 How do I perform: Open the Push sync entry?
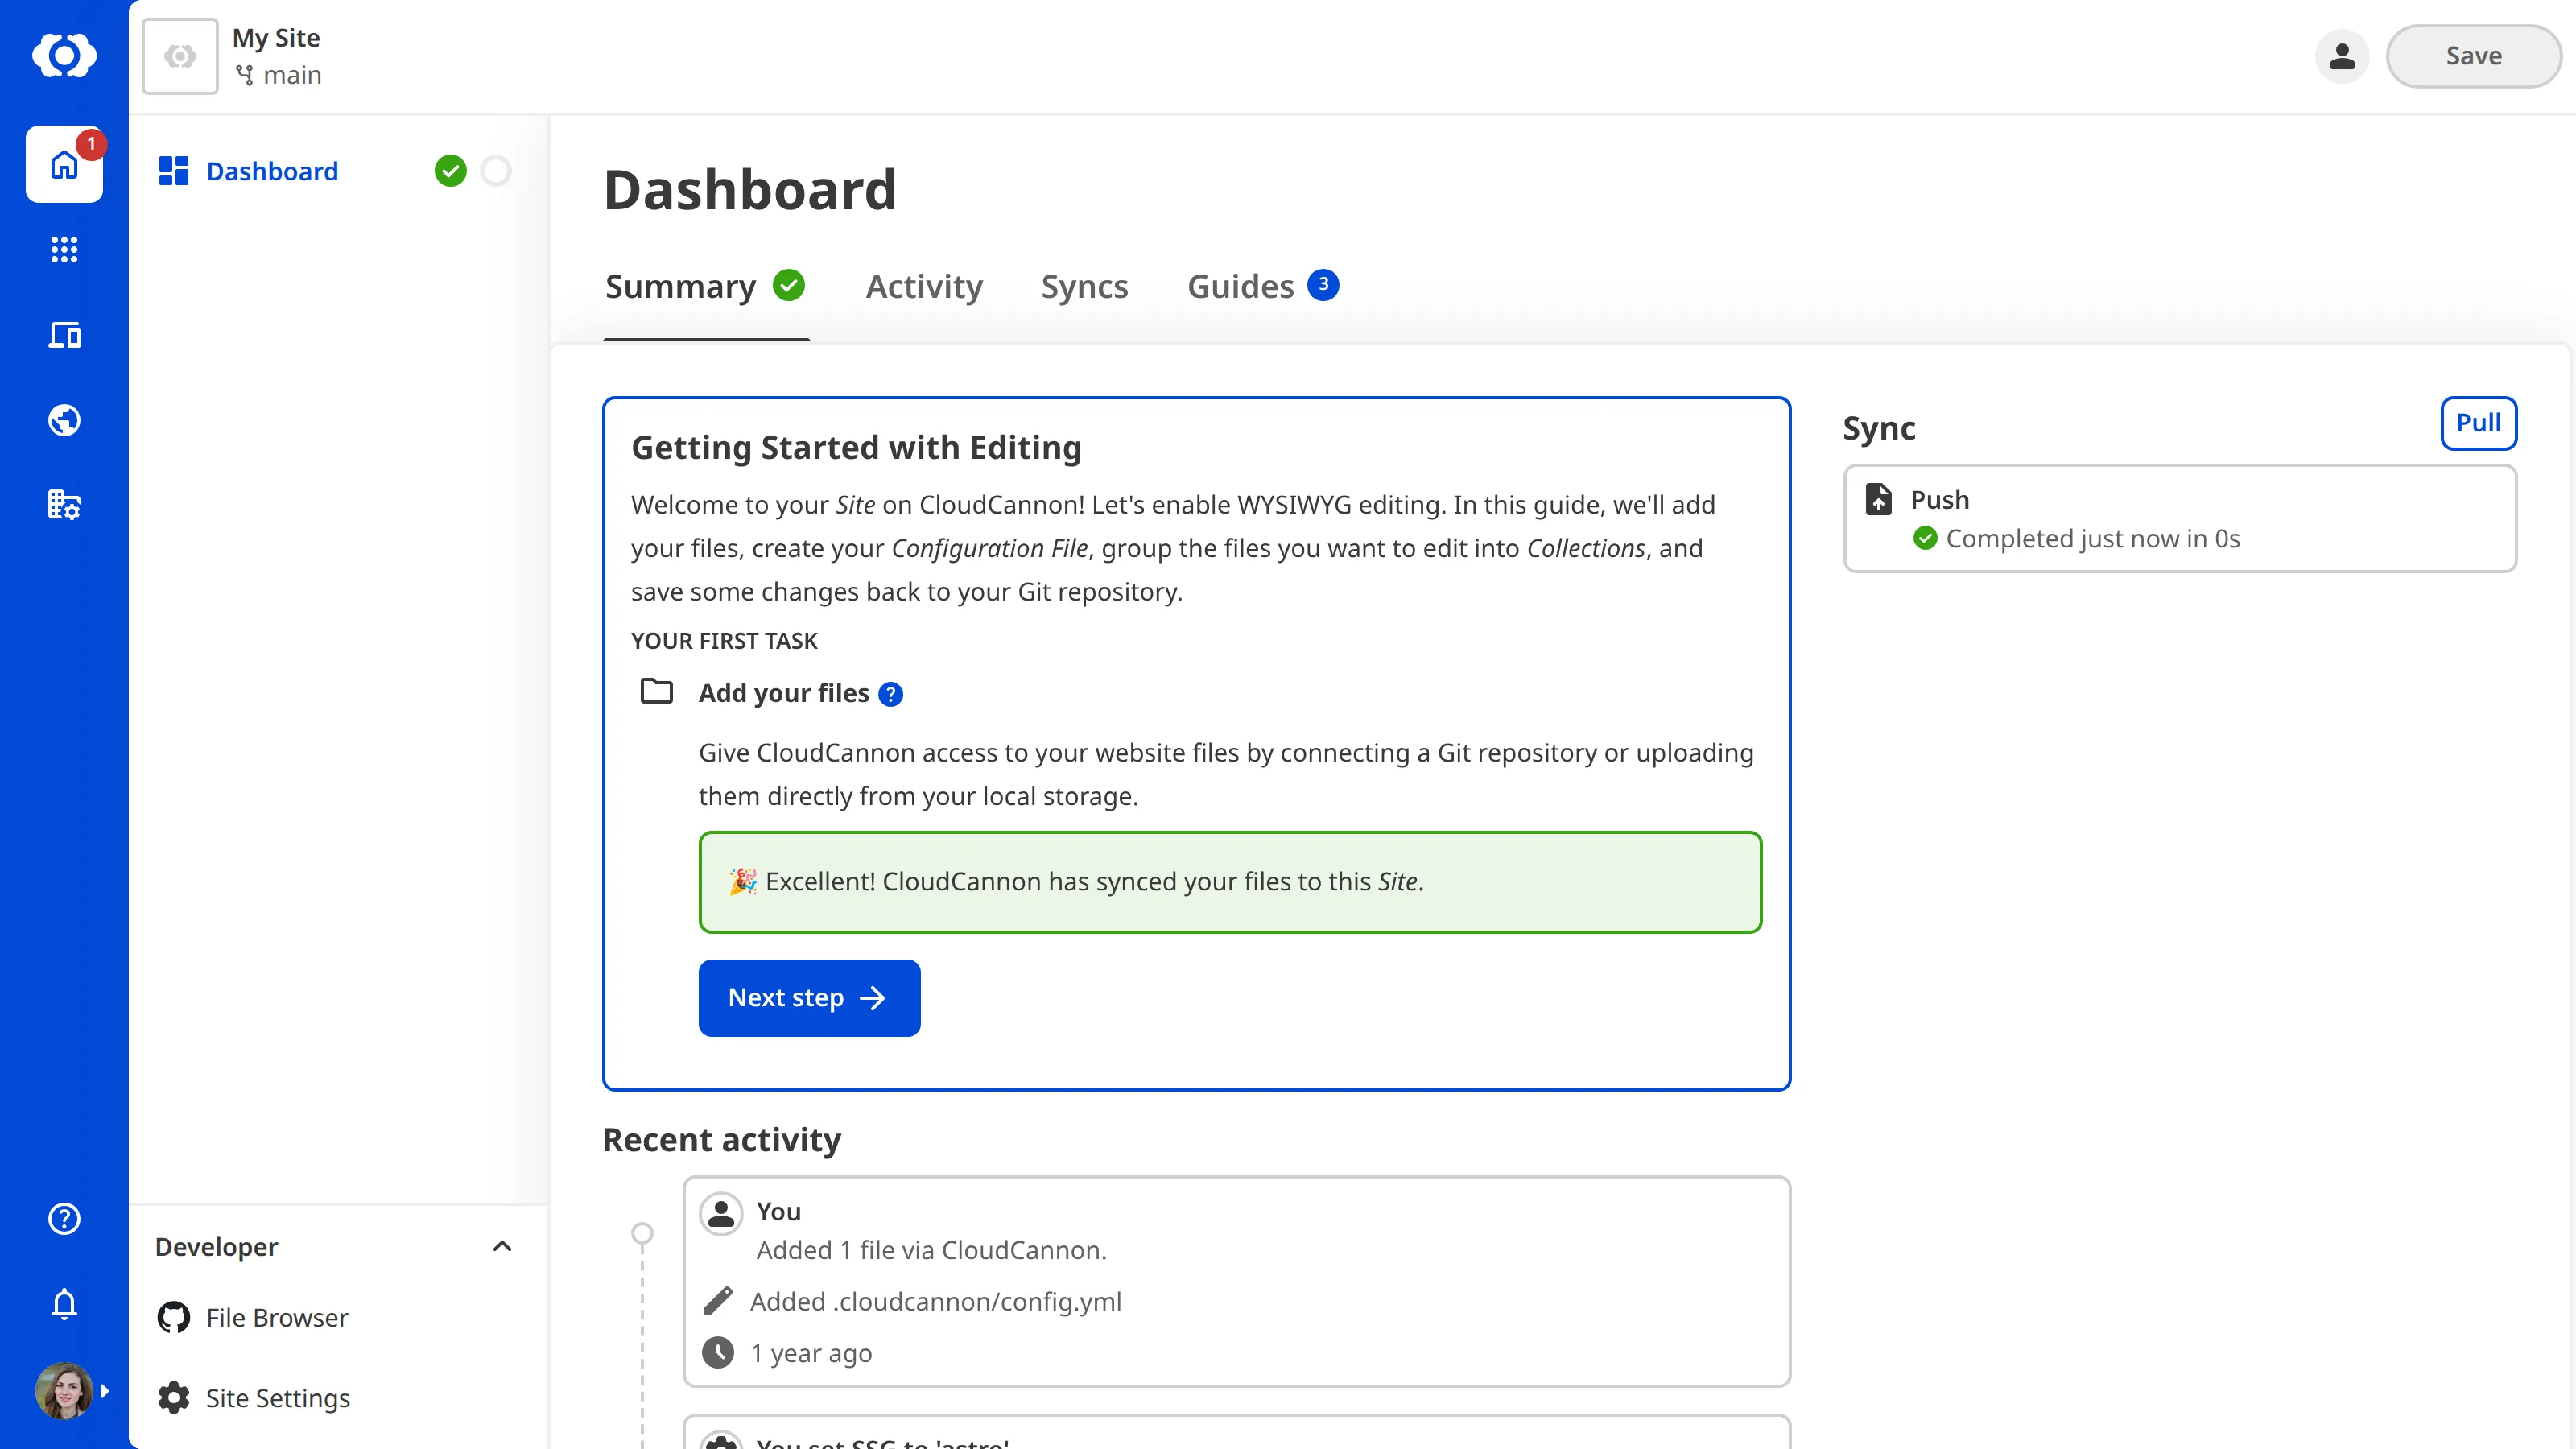(x=2180, y=518)
